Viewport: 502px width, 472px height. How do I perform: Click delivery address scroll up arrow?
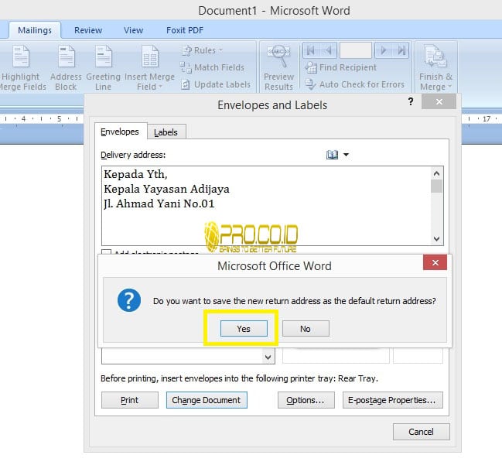click(x=436, y=173)
